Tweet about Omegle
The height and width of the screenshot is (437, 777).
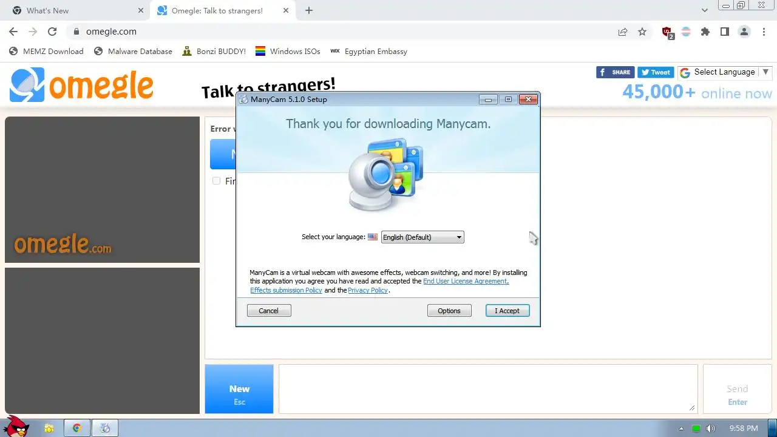(656, 72)
